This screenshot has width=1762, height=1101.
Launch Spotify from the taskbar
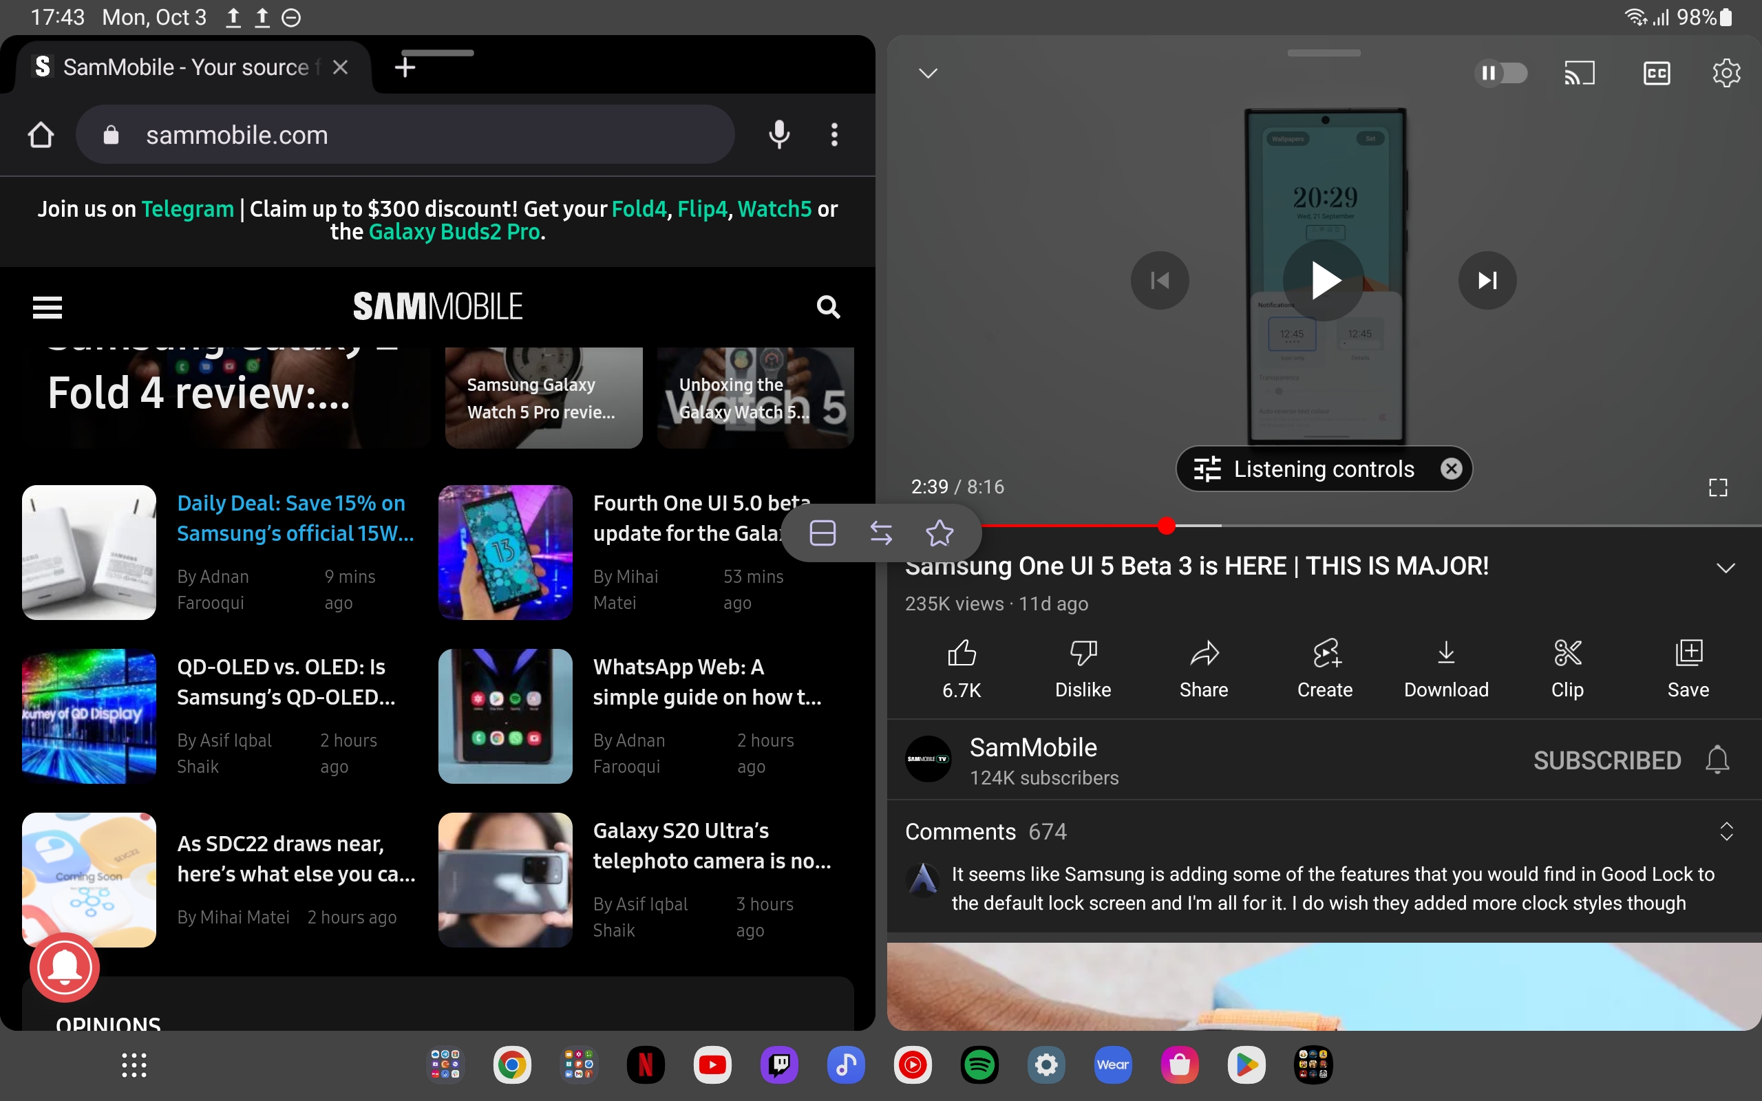(979, 1065)
